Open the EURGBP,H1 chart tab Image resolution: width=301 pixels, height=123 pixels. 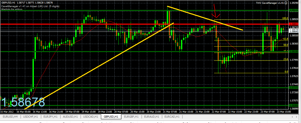coord(131,116)
